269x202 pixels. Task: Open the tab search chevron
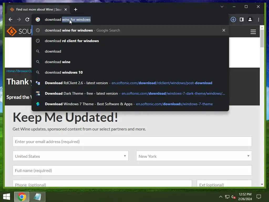pos(222,7)
